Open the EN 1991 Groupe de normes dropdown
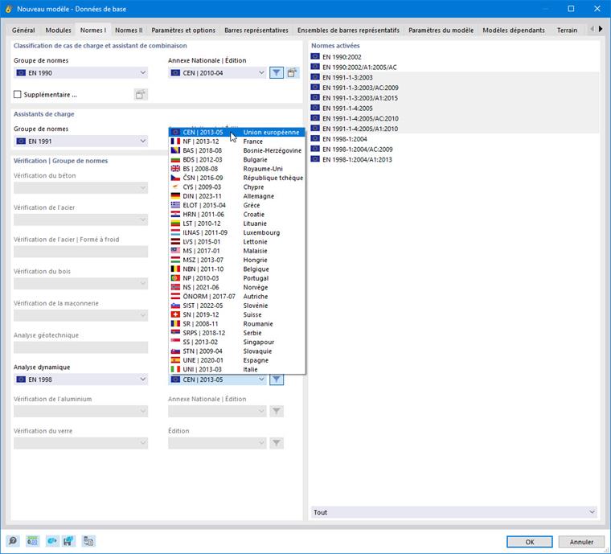The width and height of the screenshot is (611, 554). 80,141
